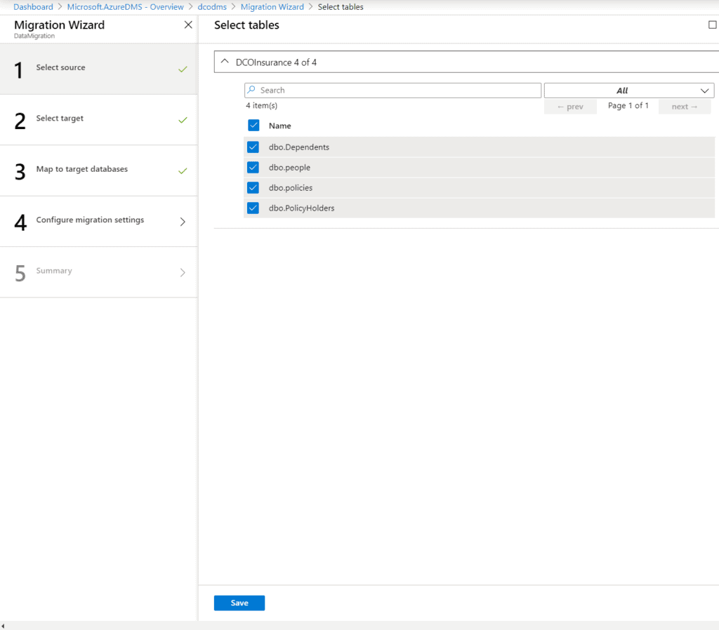Click the left scroll arrow at bottom
Image resolution: width=719 pixels, height=630 pixels.
tap(4, 626)
